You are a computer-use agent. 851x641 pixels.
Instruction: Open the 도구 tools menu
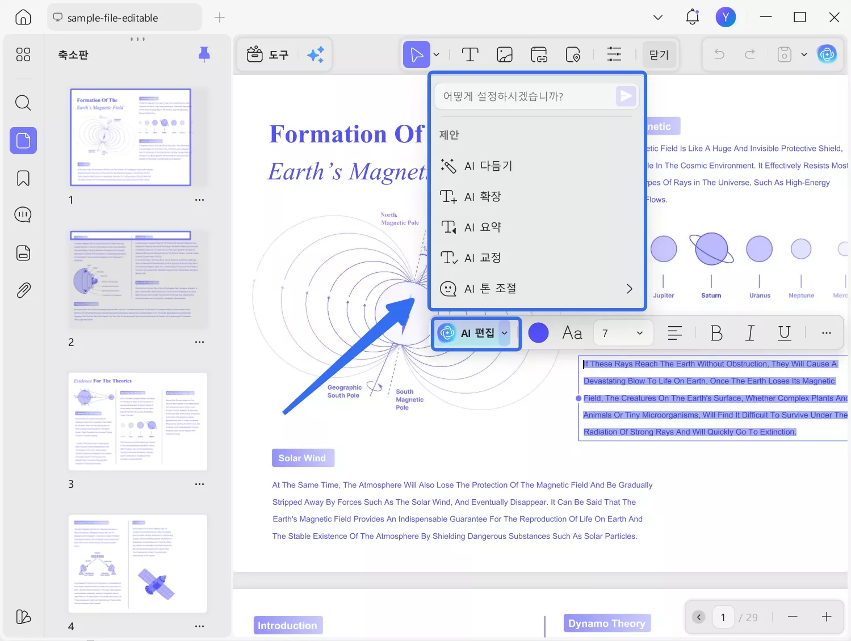click(x=268, y=54)
